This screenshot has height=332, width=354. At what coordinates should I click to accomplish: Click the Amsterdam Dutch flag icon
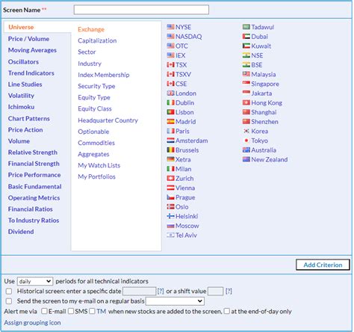tap(170, 141)
